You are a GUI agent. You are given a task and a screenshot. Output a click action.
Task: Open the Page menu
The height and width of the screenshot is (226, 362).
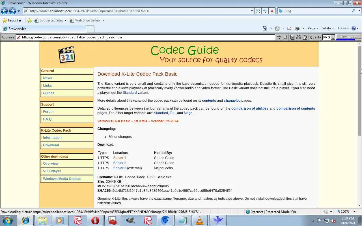313,28
